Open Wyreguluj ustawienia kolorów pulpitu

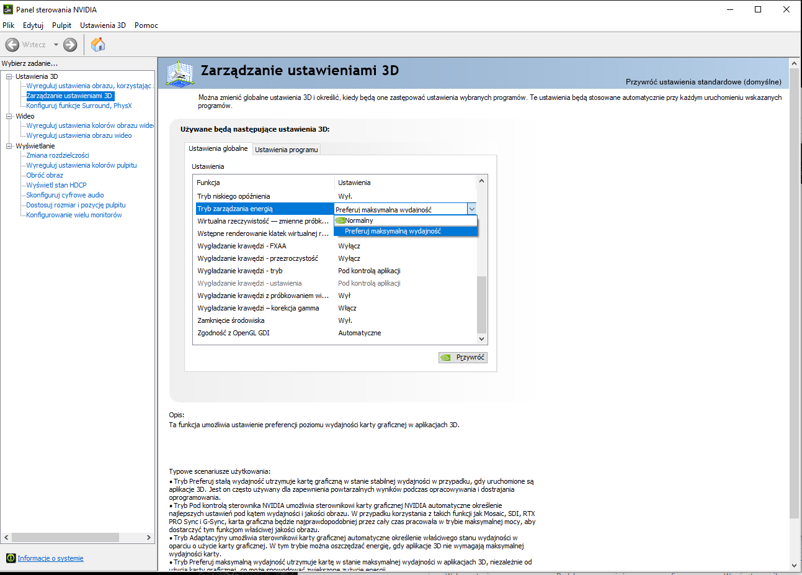tap(81, 165)
